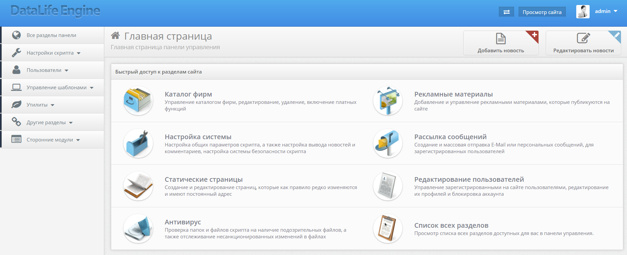Click the mailbox icon for Рассылка сообщений

(388, 143)
